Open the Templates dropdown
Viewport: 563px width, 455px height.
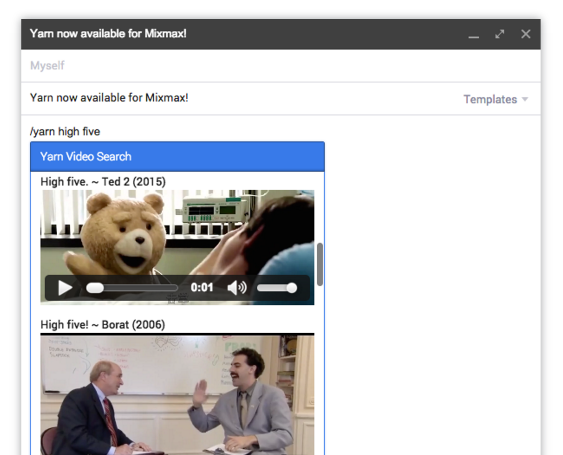pos(496,99)
